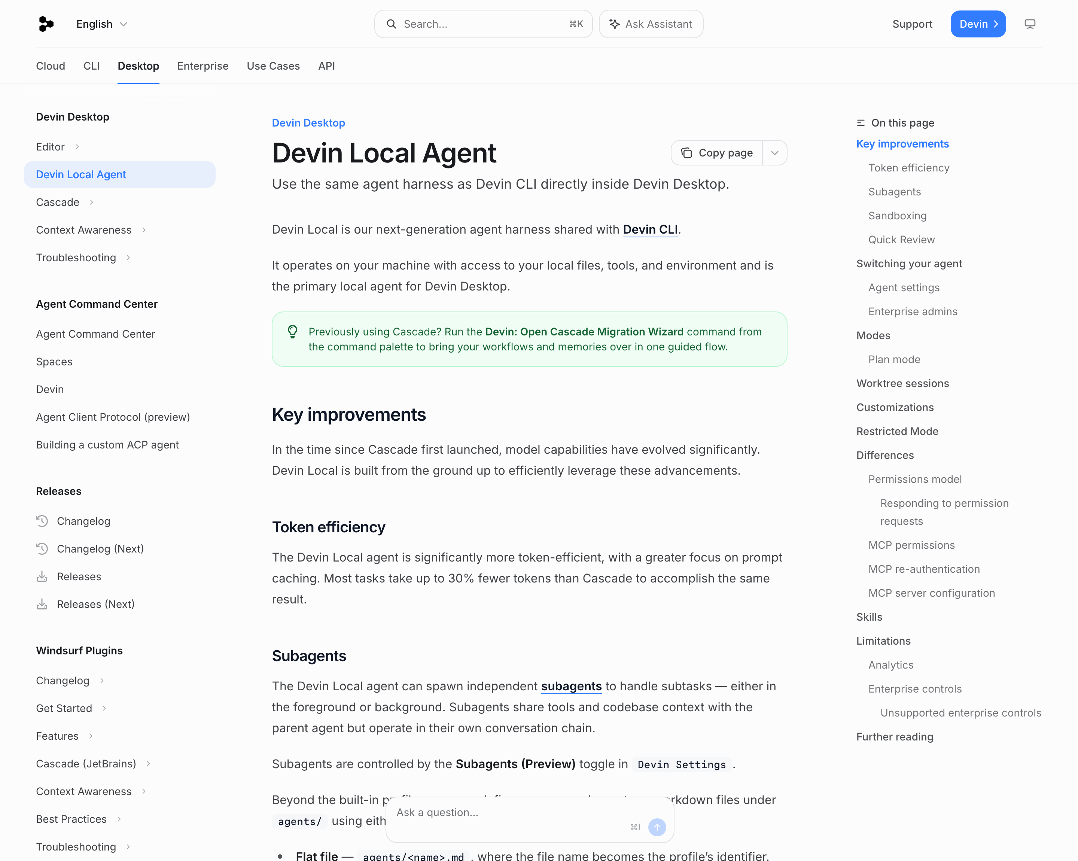Screen dimensions: 1078x861
Task: Jump to Switching your agent section
Action: [x=909, y=264]
